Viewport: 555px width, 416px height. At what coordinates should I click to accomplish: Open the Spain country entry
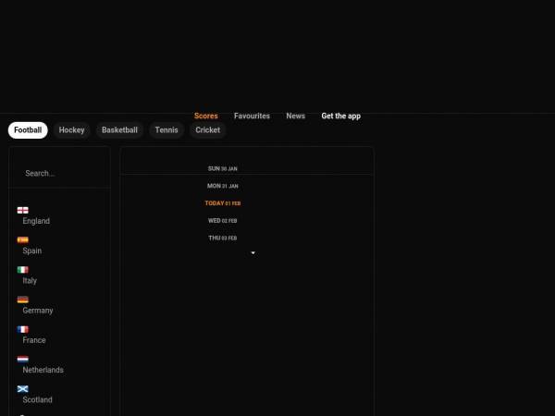[31, 251]
